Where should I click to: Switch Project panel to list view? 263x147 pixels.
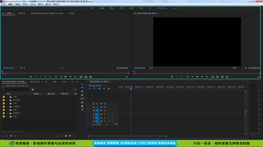coord(7,136)
